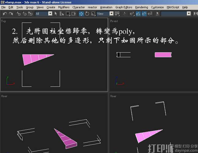Toggle the Percent Snap button
Screen dimensions: 198x153
(144, 14)
